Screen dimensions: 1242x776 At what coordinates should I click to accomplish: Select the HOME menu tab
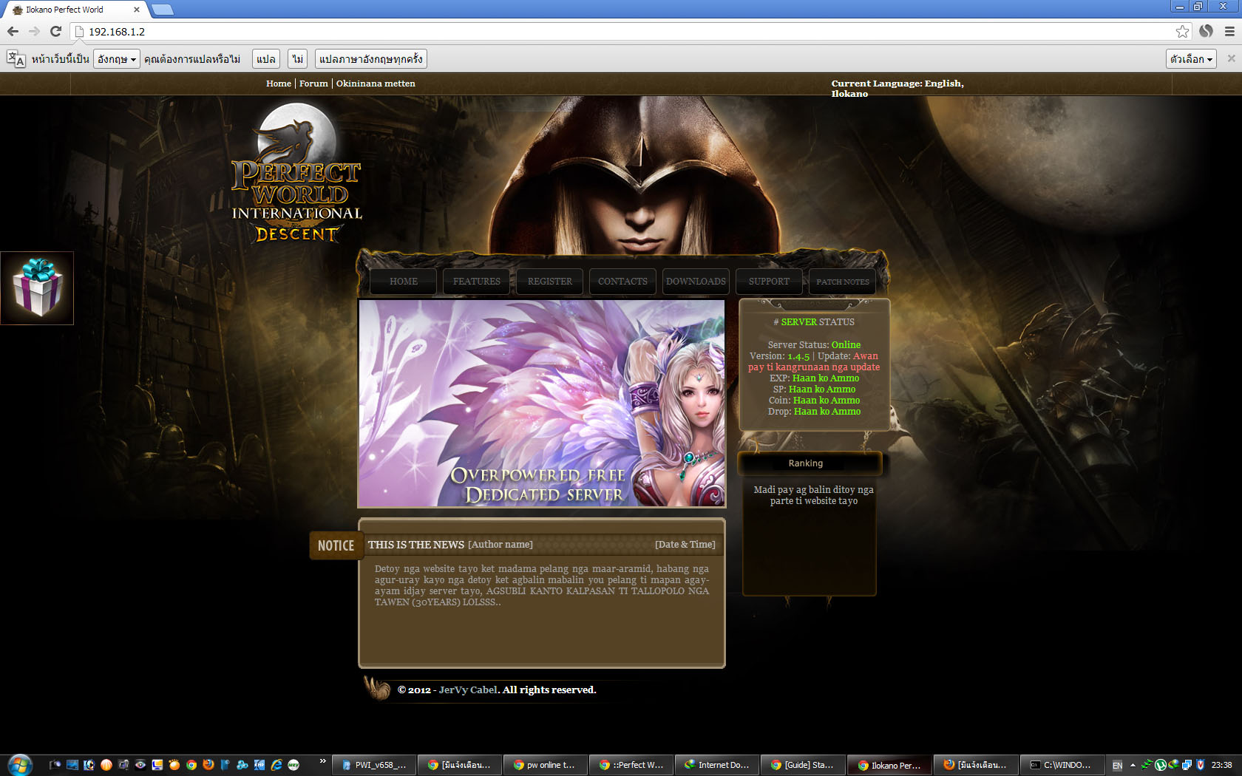coord(404,282)
